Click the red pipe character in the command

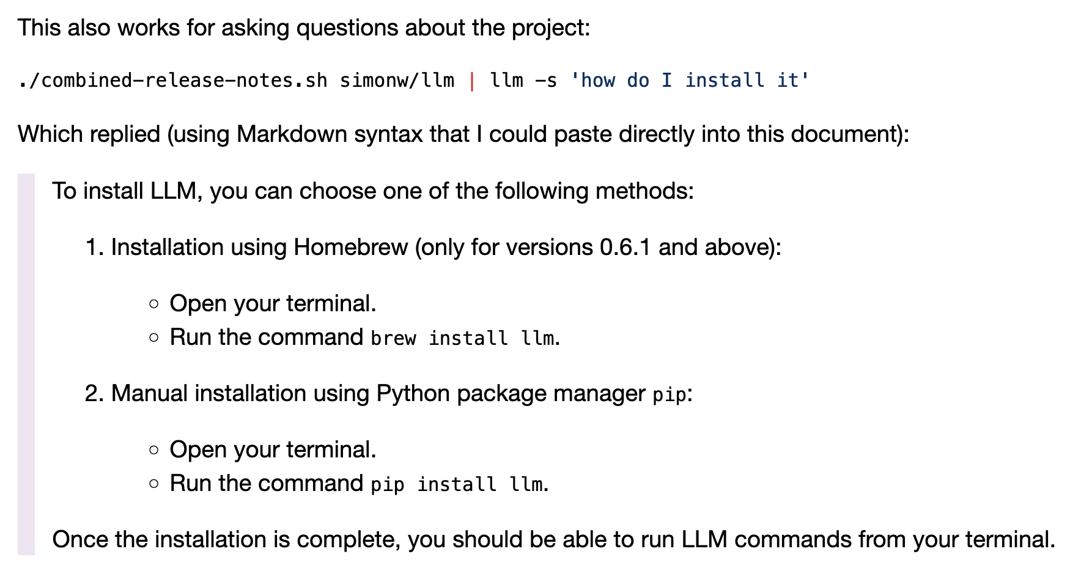coord(471,81)
